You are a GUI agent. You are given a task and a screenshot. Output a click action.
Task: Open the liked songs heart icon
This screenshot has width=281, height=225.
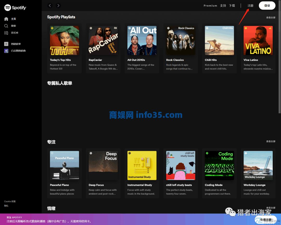(6, 51)
